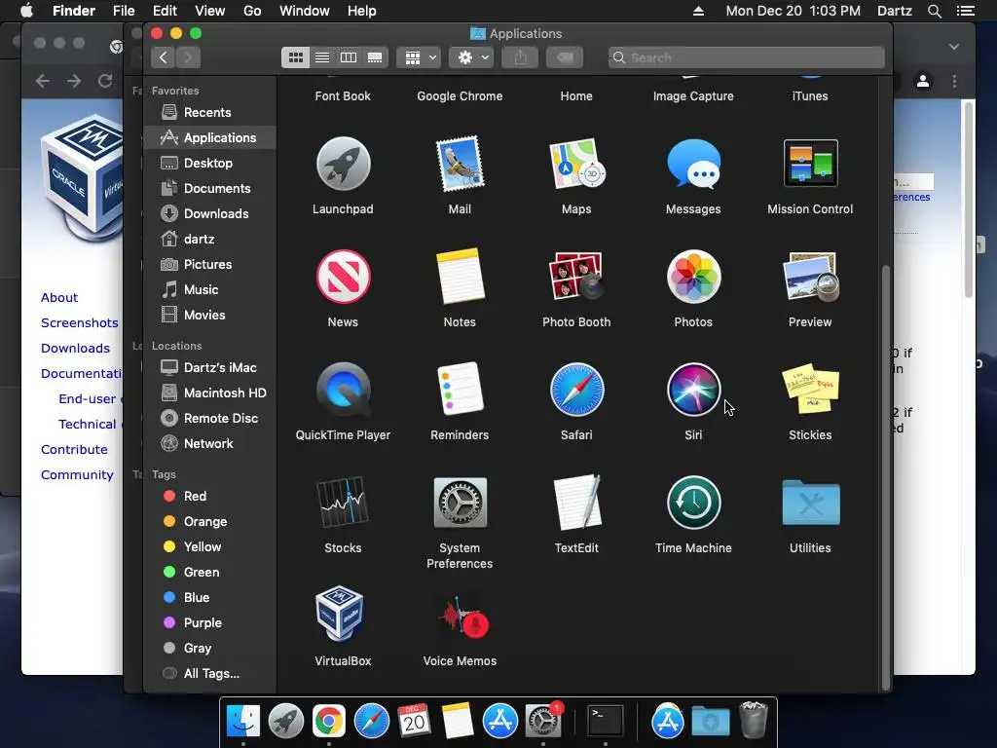The width and height of the screenshot is (997, 748).
Task: Click the Screenshots link in the browser page
Action: click(x=80, y=323)
